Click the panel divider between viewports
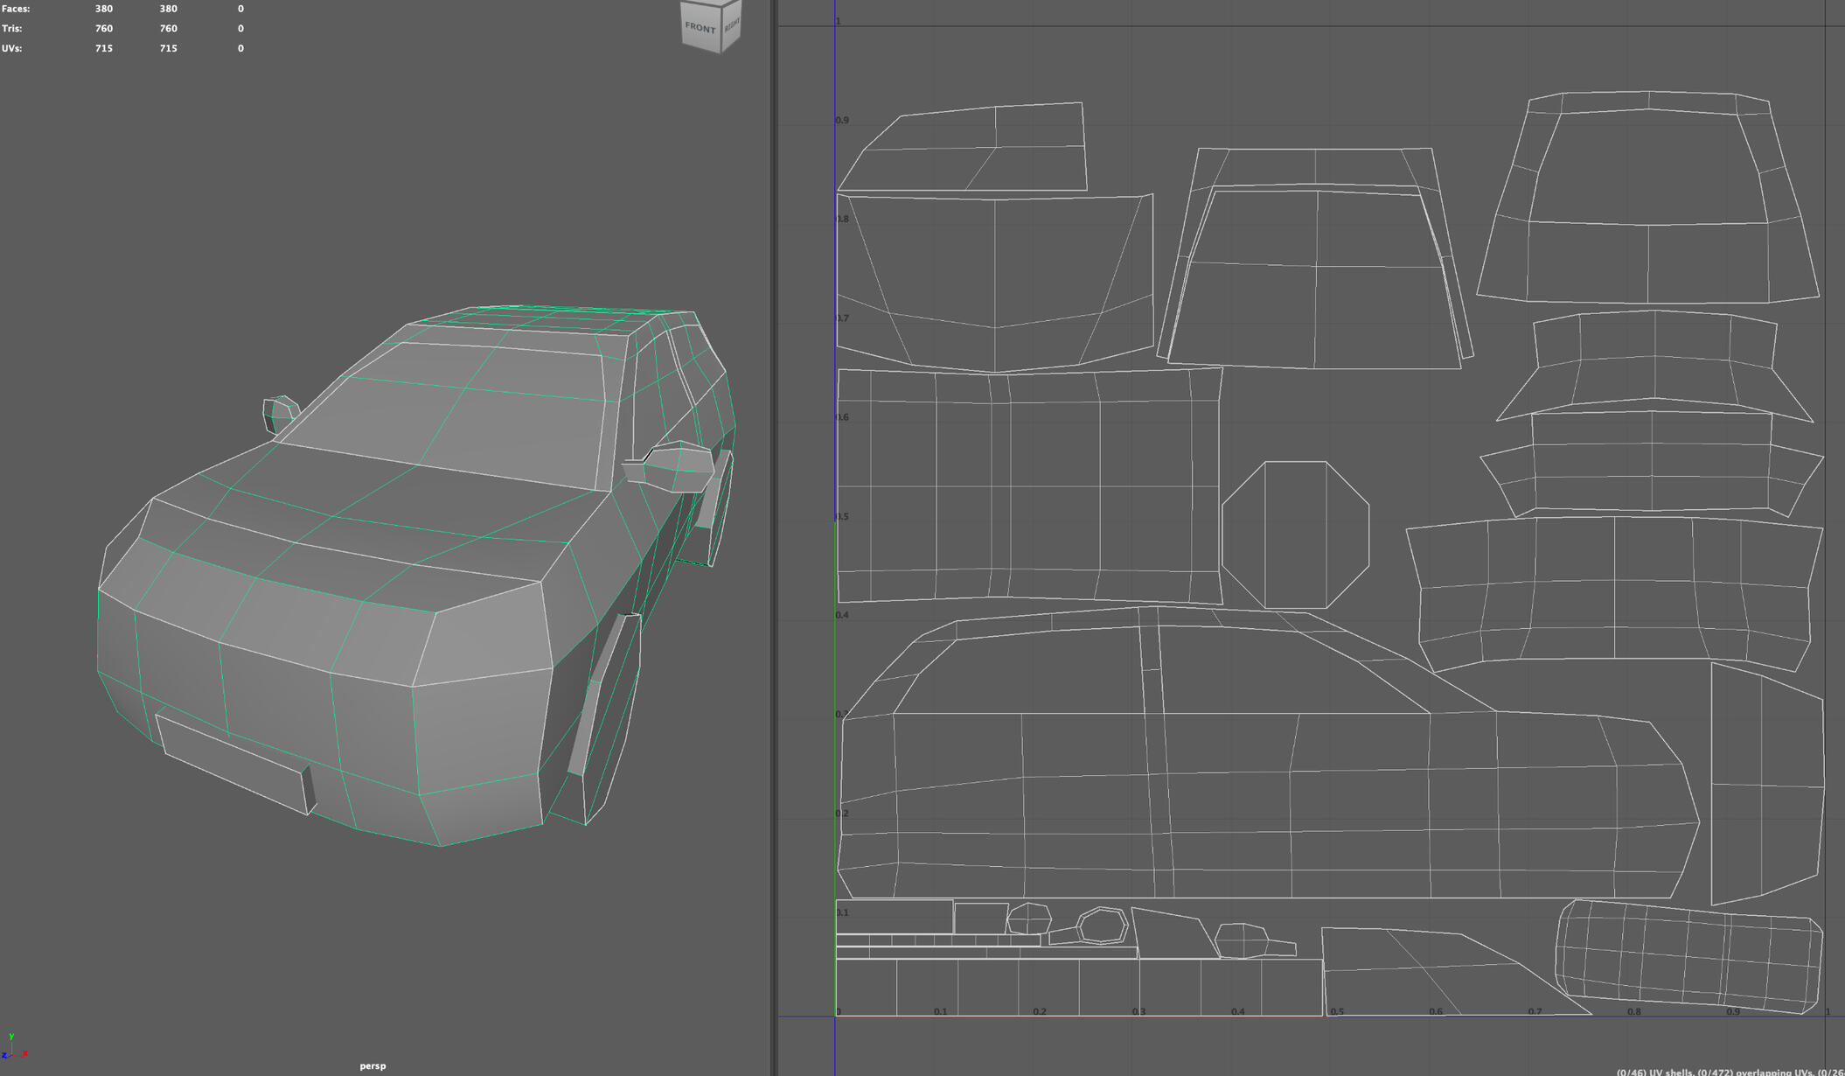Image resolution: width=1845 pixels, height=1076 pixels. pyautogui.click(x=773, y=538)
